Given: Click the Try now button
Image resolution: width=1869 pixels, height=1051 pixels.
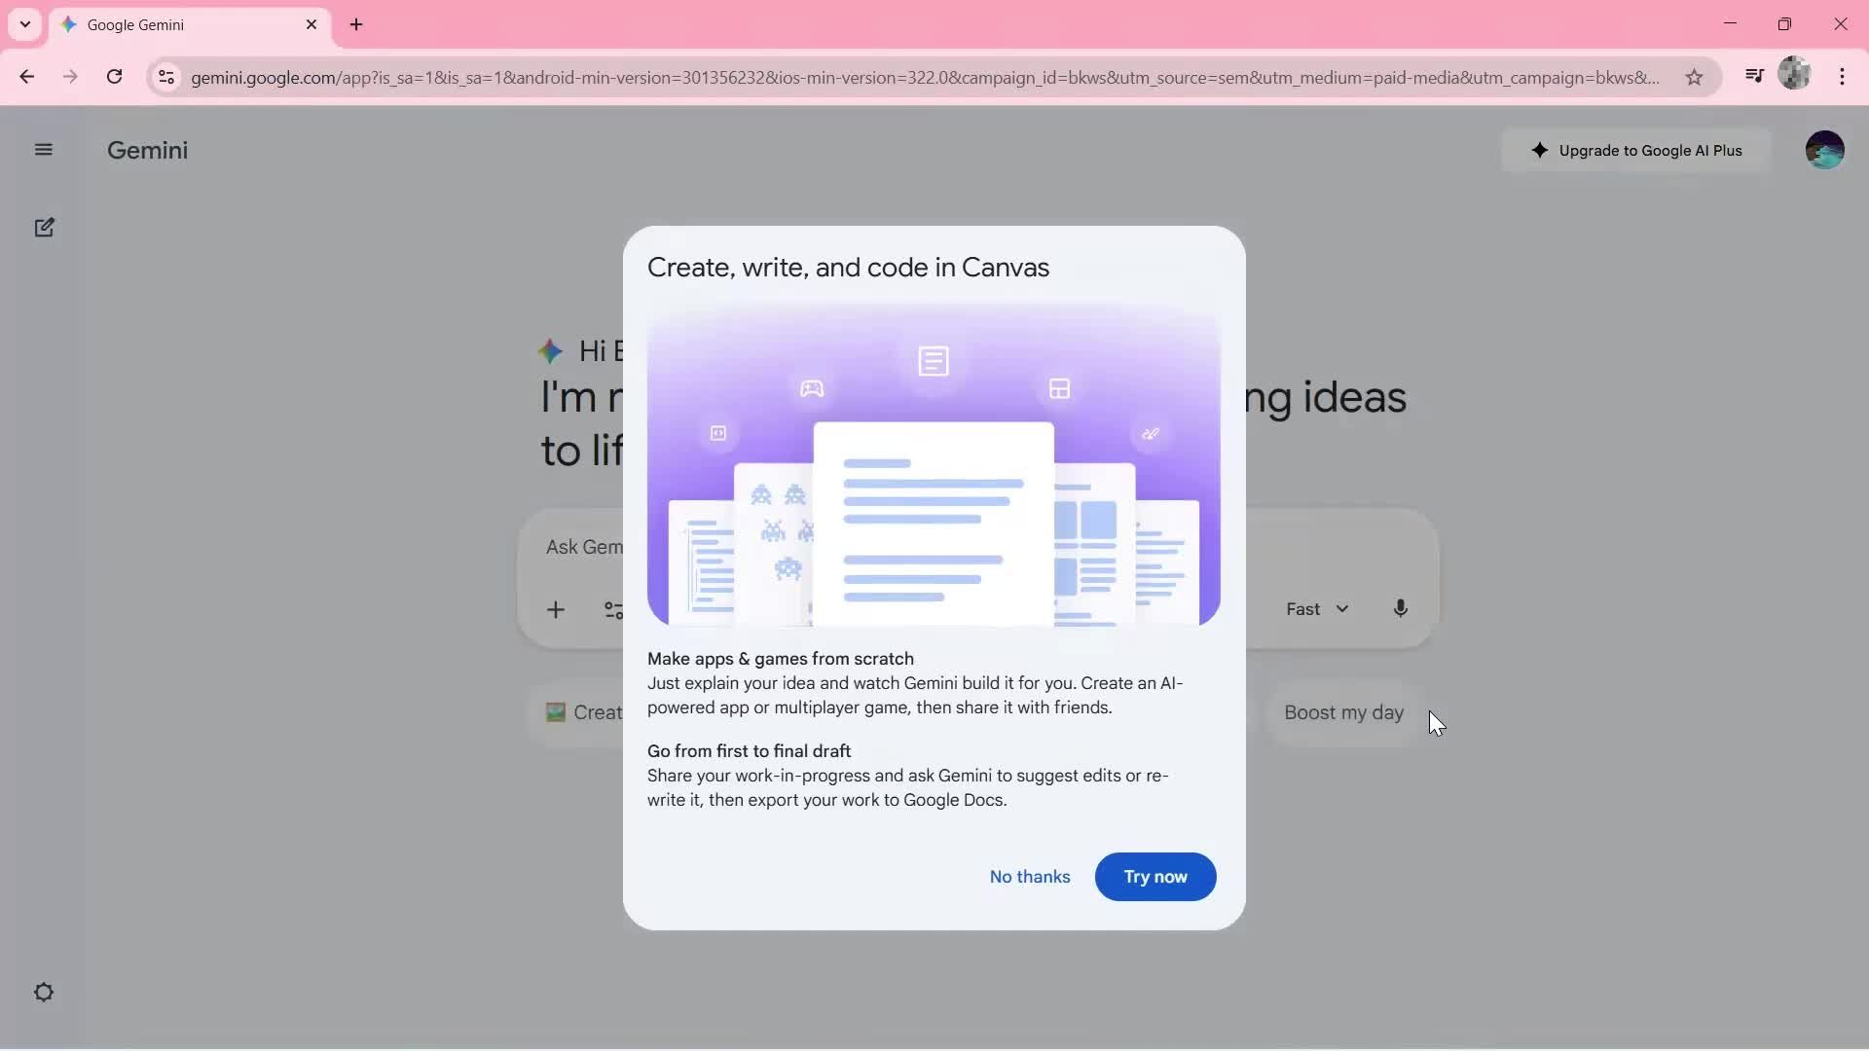Looking at the screenshot, I should point(1154,876).
